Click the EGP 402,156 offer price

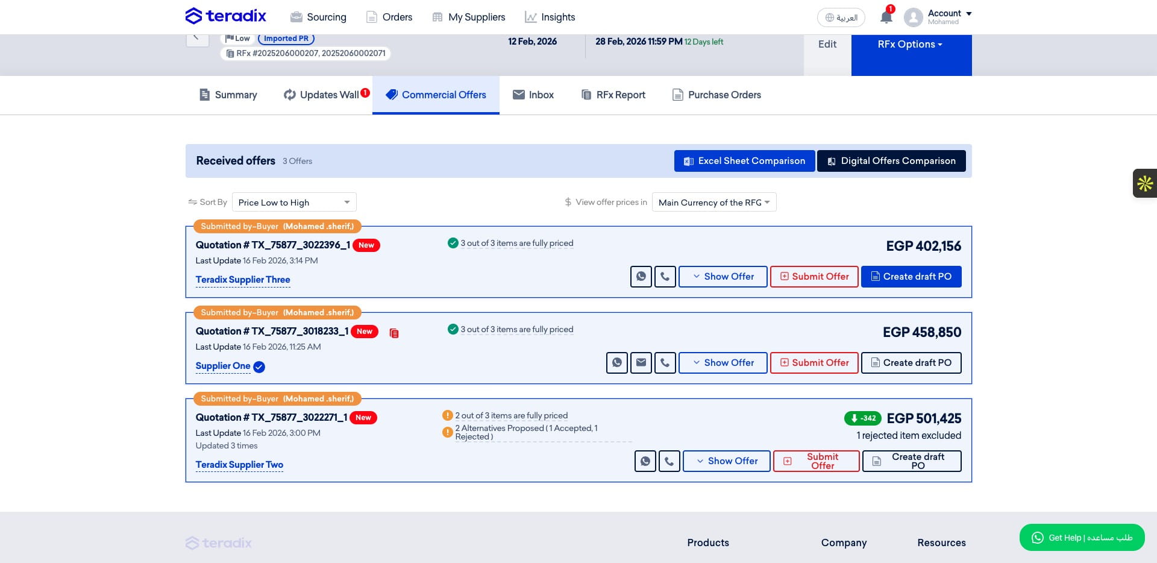tap(923, 246)
